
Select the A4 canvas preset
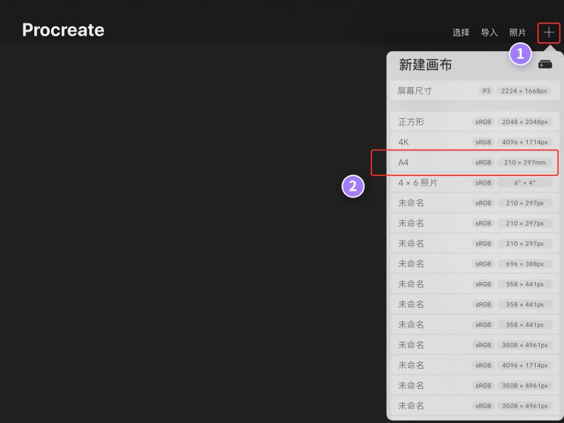tap(475, 162)
